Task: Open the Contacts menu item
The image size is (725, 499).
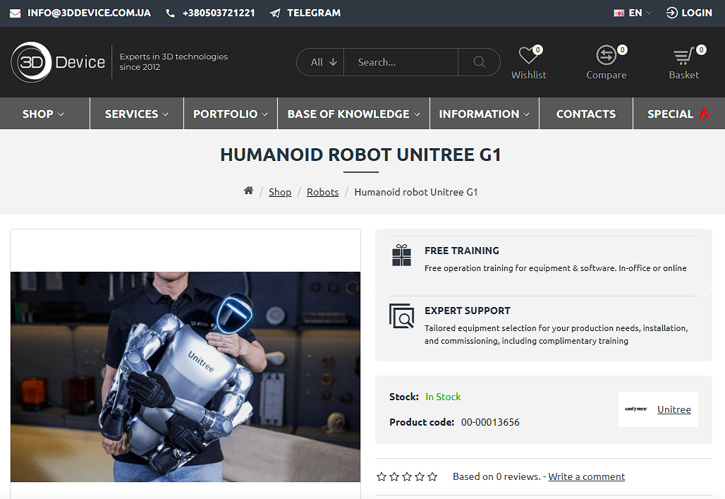Action: pyautogui.click(x=586, y=114)
